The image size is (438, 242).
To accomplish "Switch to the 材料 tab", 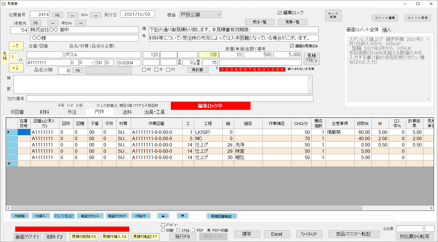I will tap(44, 112).
